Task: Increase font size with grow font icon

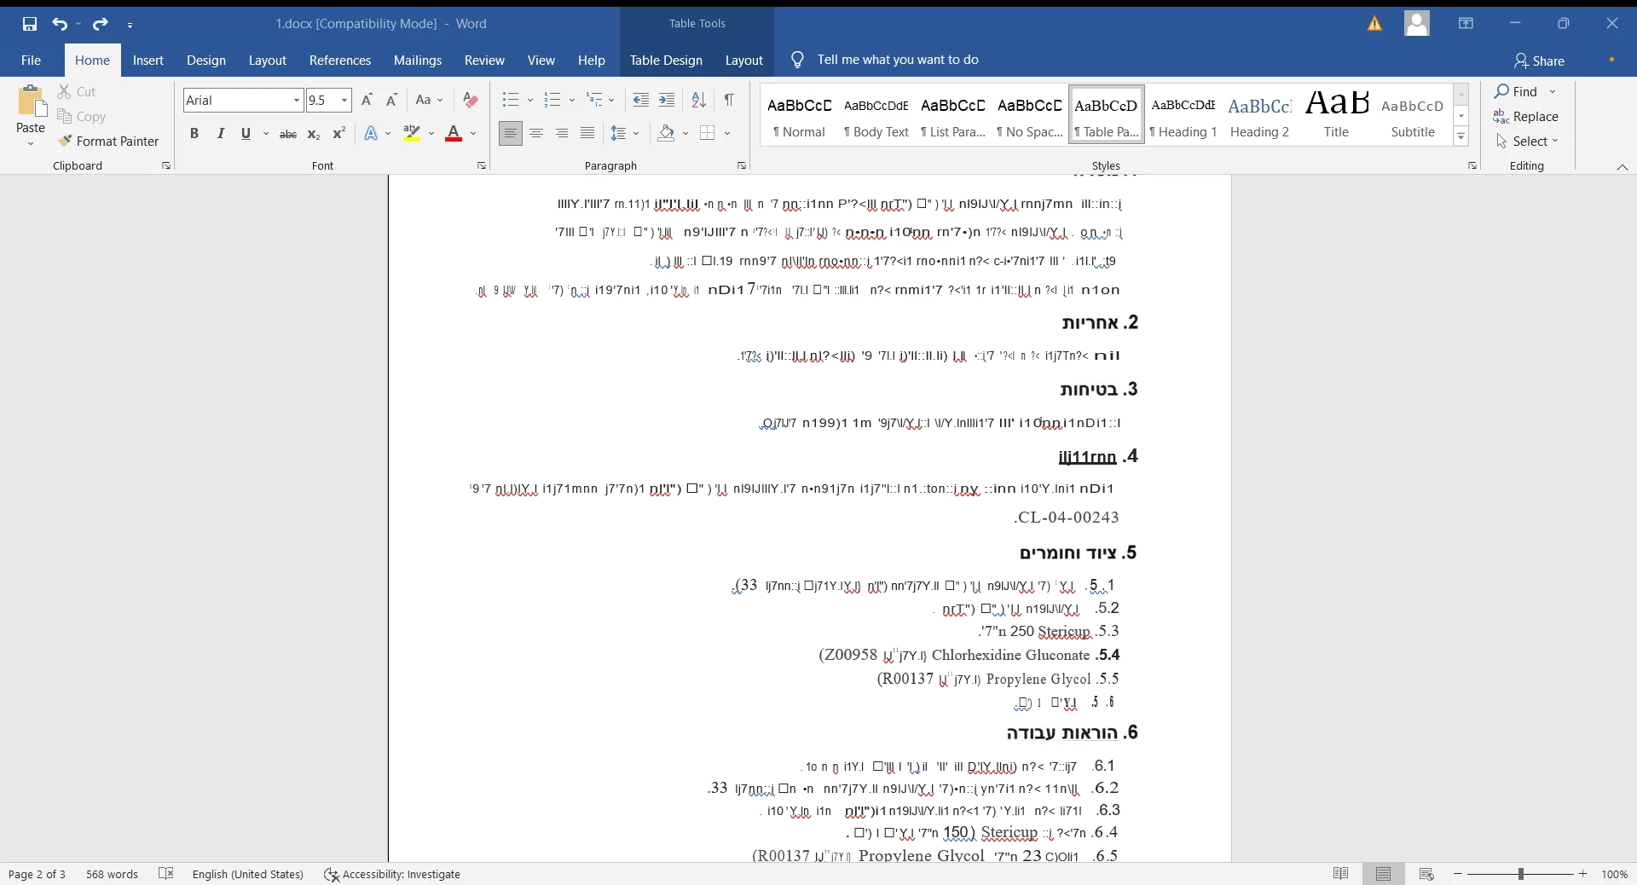Action: click(x=367, y=101)
